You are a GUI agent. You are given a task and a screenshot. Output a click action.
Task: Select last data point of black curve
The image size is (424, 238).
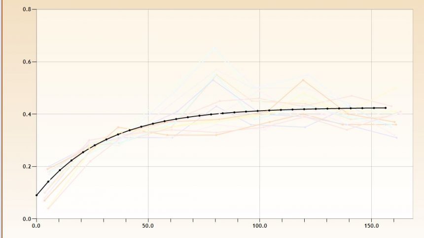386,108
